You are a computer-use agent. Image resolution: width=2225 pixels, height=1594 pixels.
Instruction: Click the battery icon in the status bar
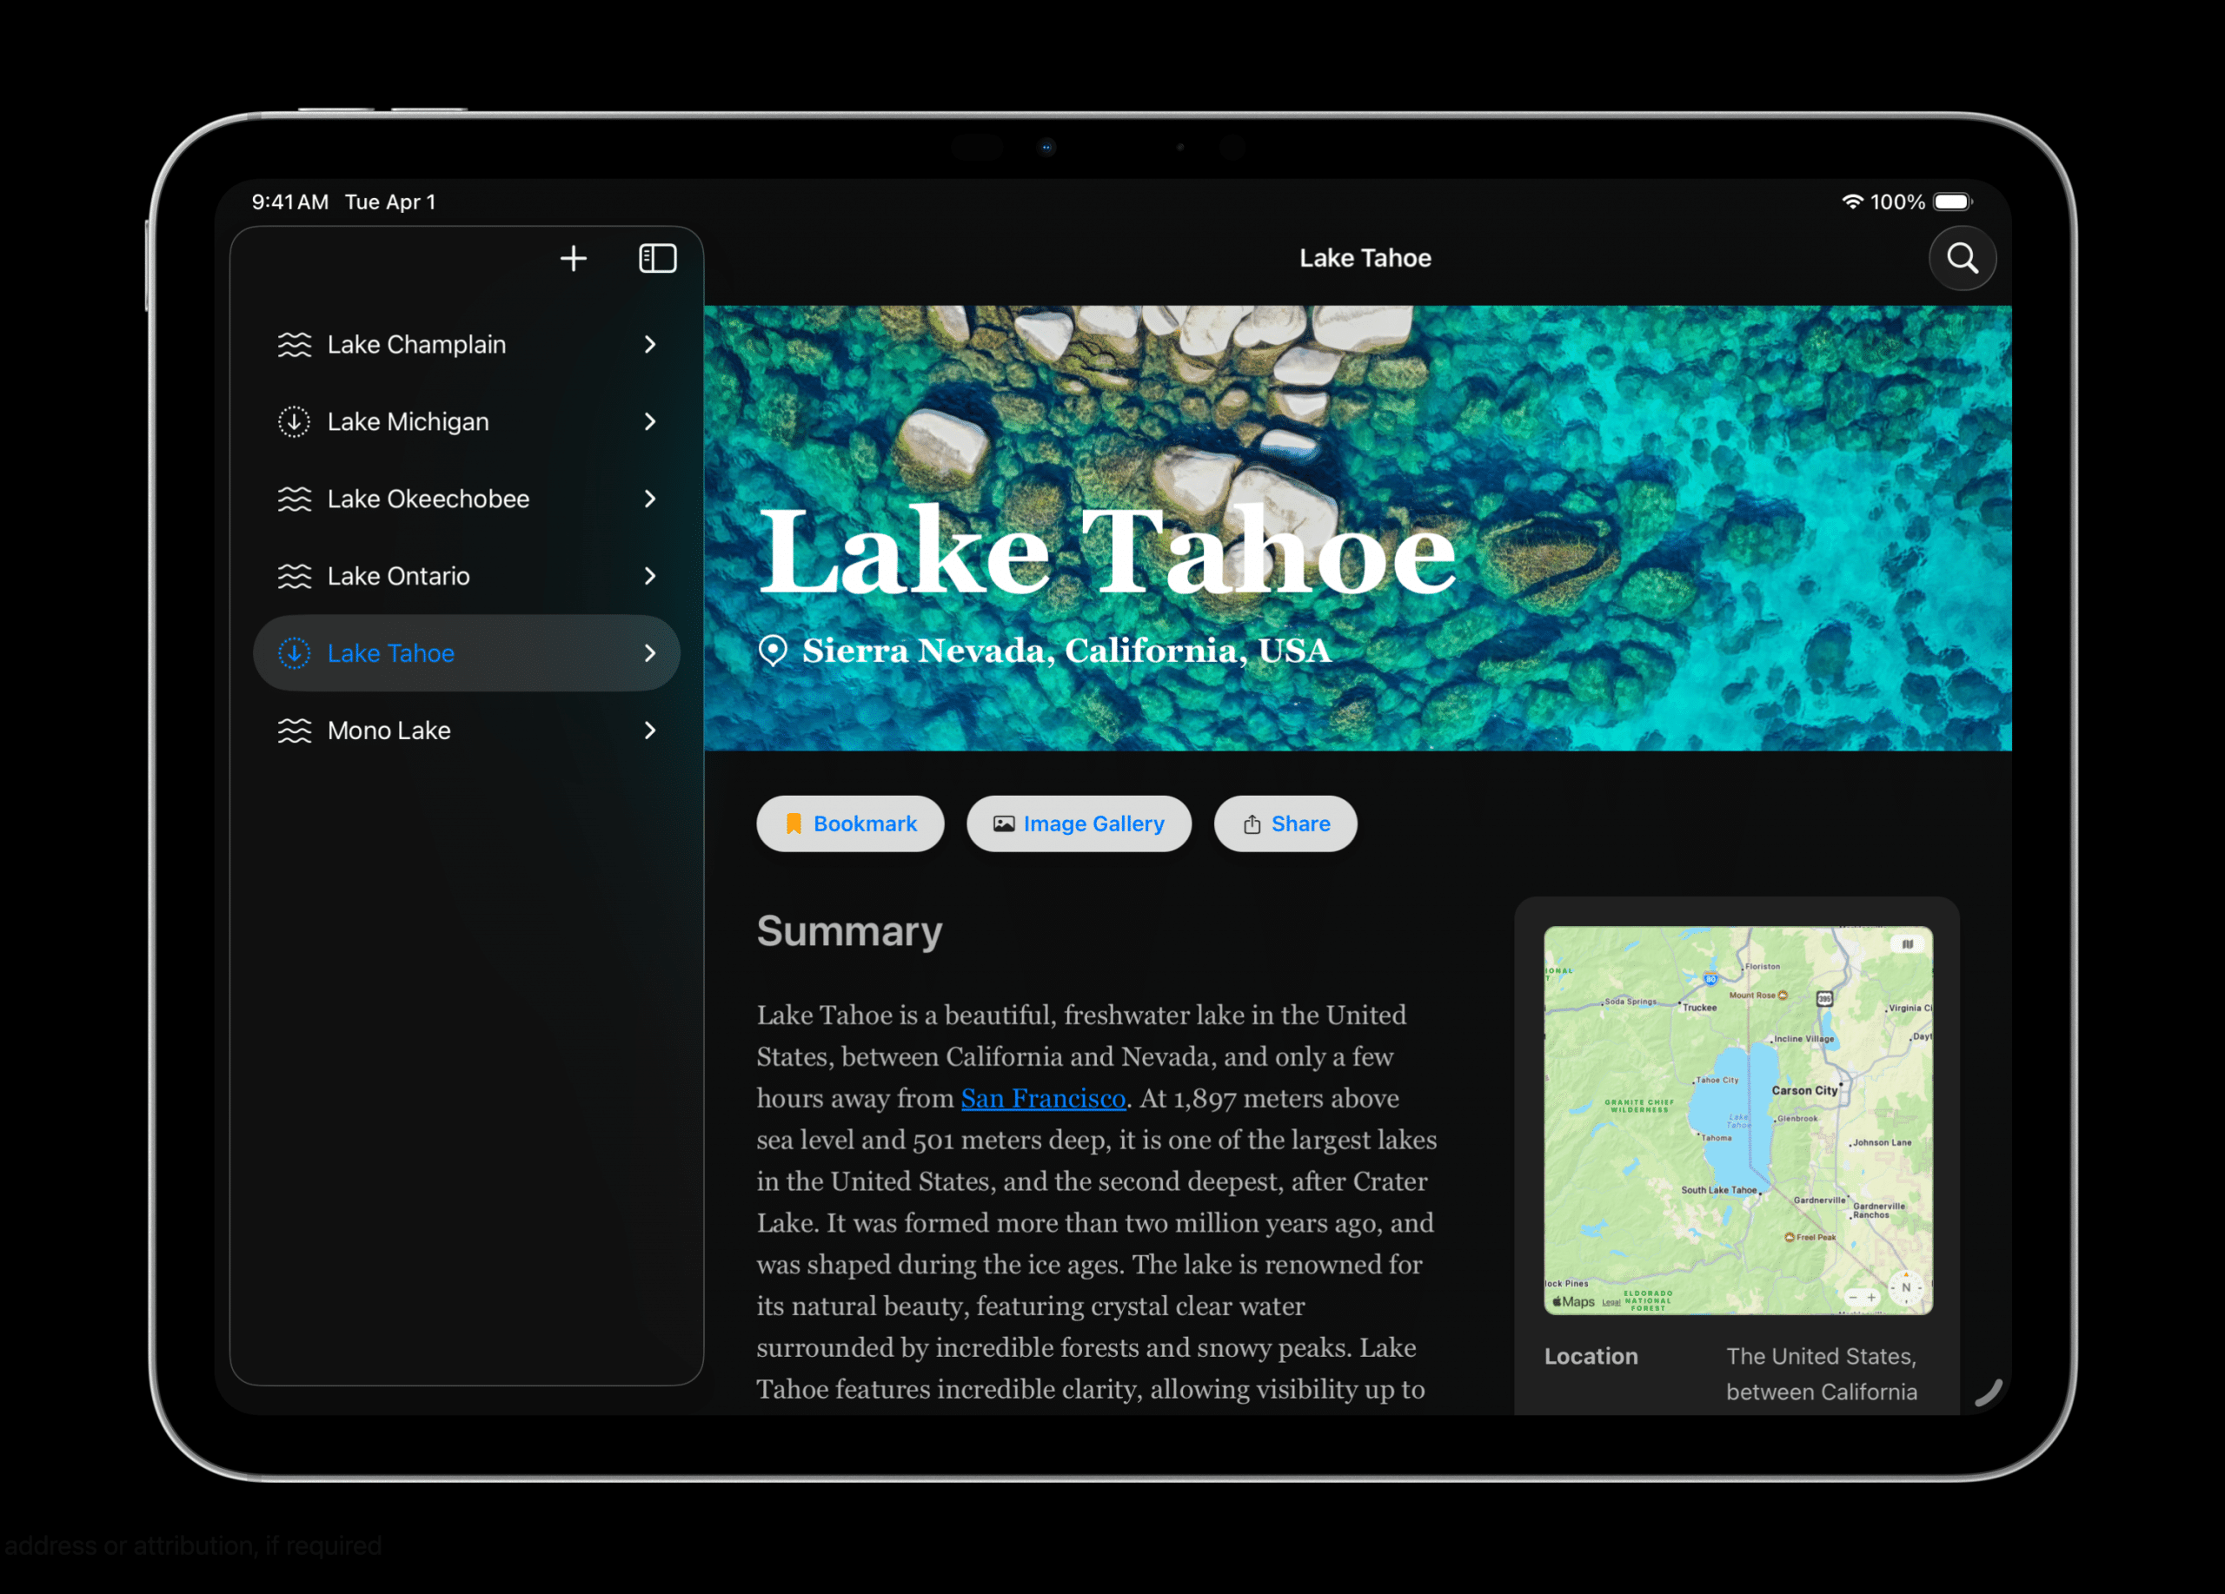(x=1953, y=202)
